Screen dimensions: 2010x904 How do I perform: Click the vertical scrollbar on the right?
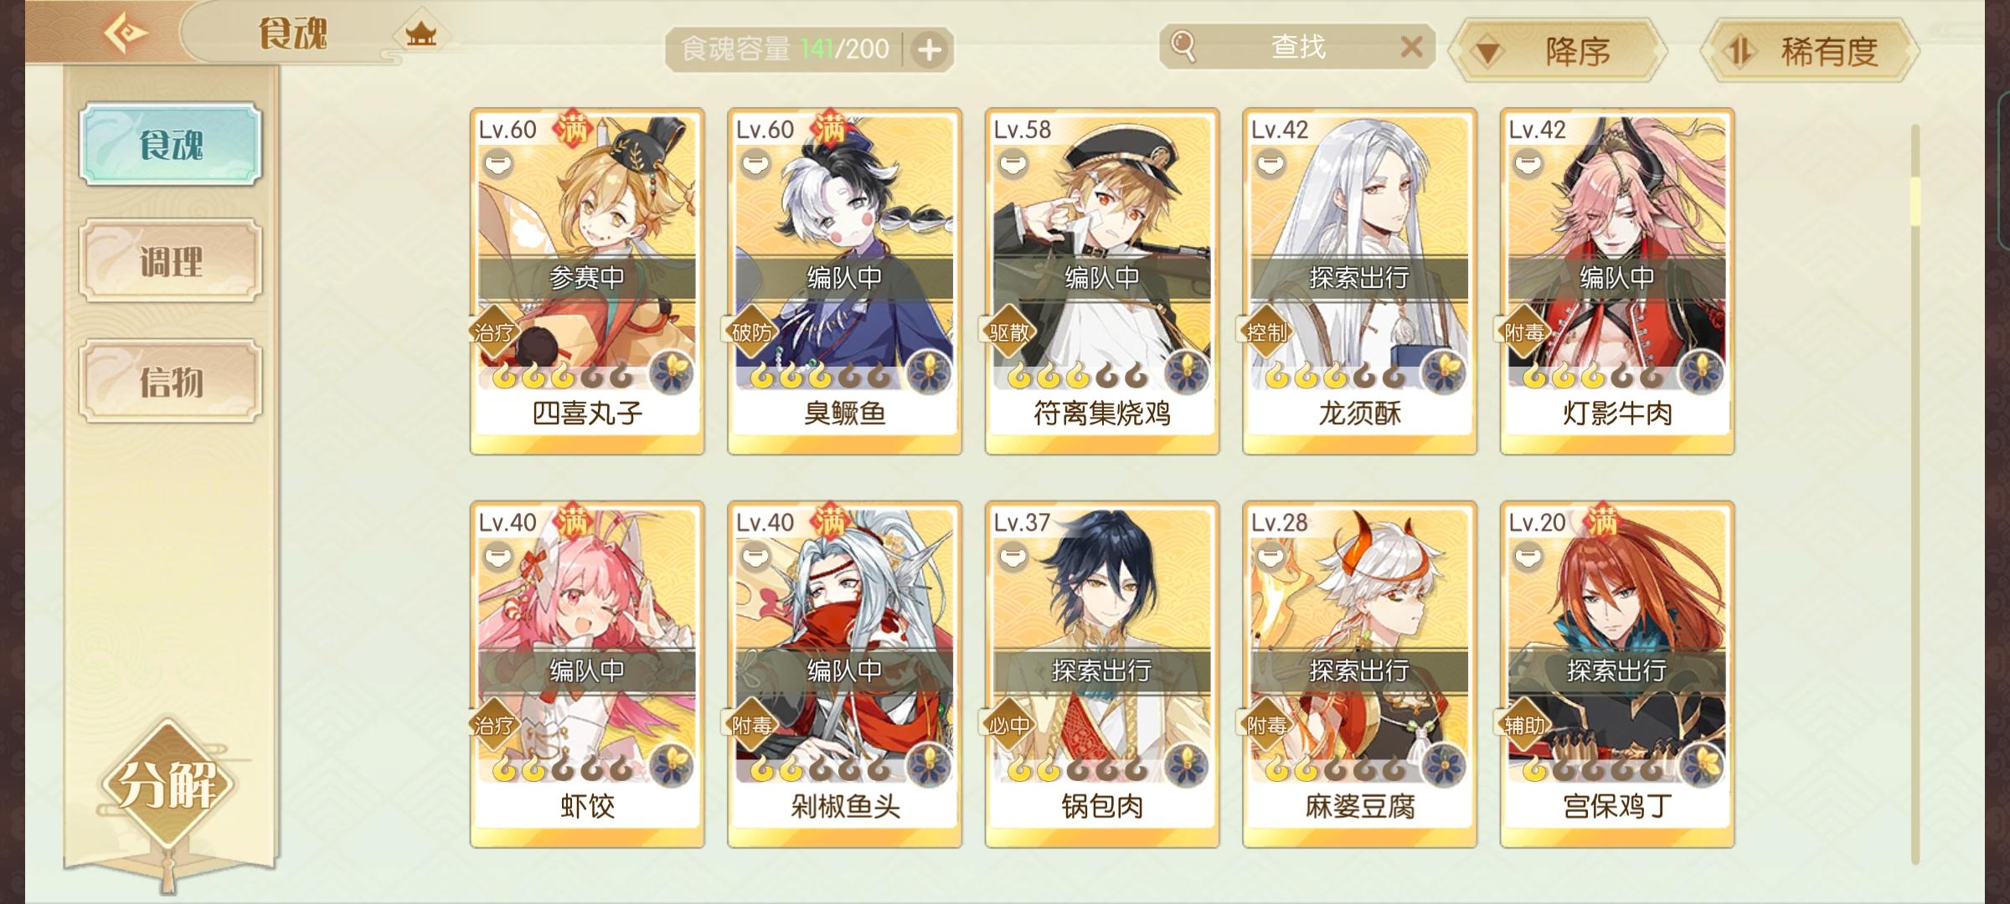click(1915, 494)
